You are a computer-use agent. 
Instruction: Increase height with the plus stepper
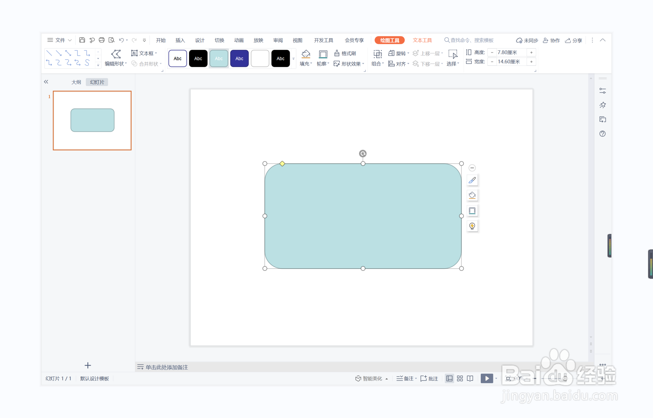[x=531, y=52]
